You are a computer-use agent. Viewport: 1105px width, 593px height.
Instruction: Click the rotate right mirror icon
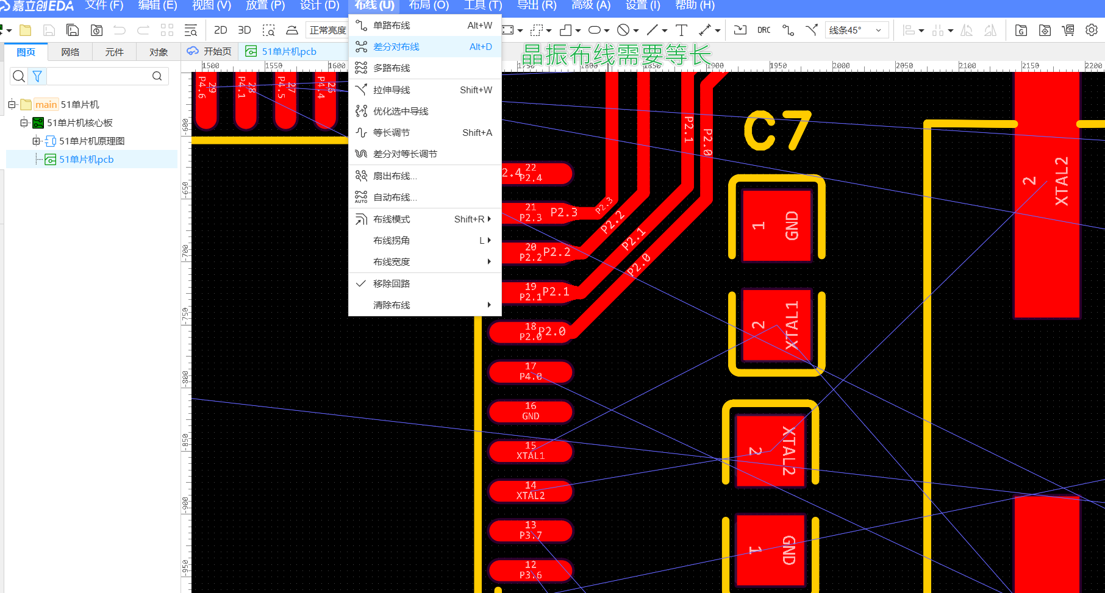[990, 30]
